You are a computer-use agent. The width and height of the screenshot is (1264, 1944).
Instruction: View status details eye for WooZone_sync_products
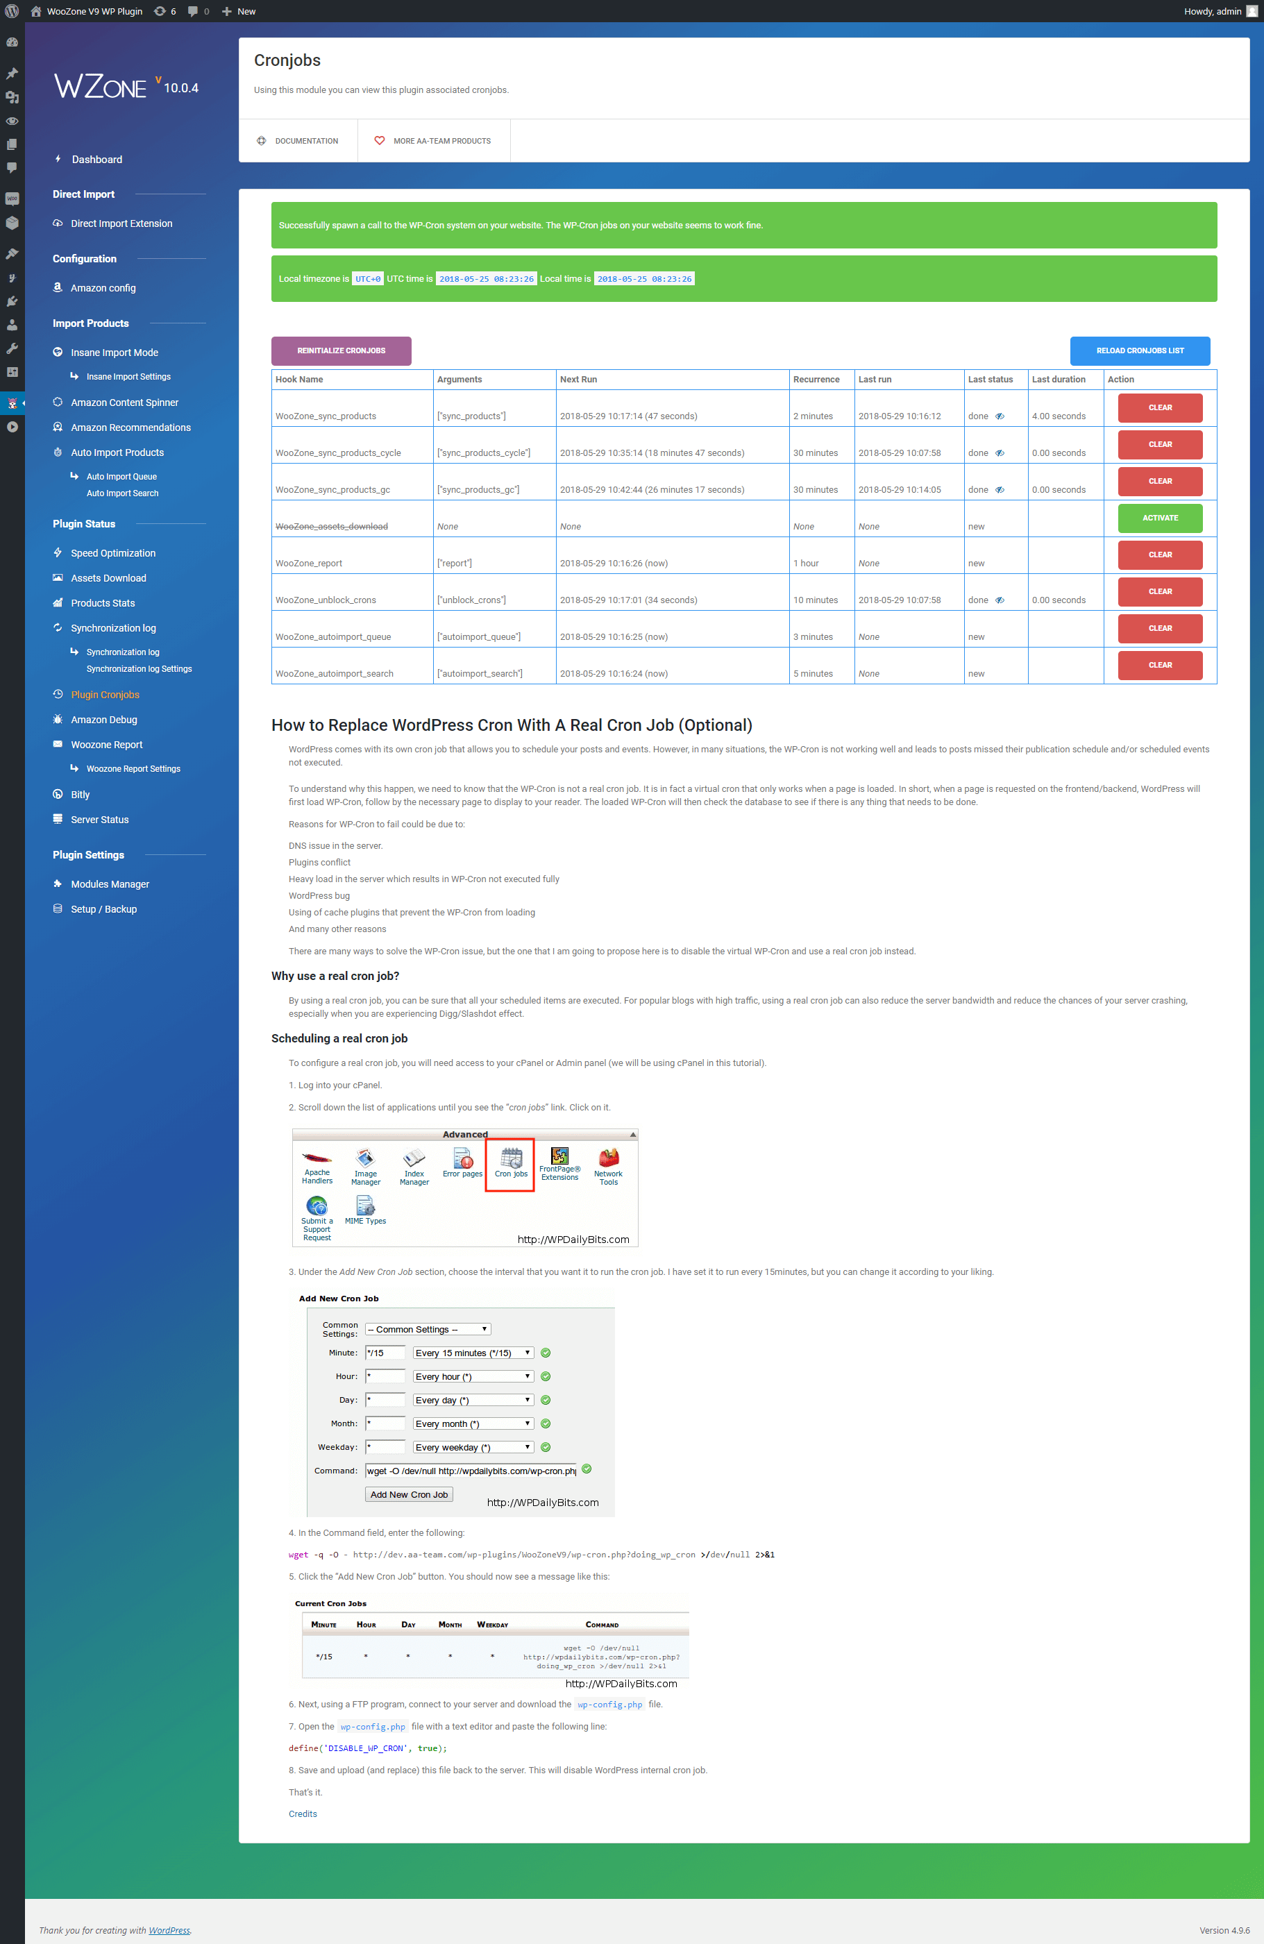[x=1000, y=416]
